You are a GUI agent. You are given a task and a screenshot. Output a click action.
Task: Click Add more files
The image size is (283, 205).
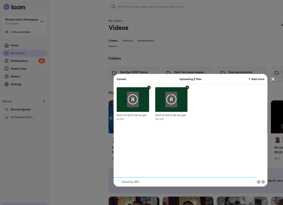click(256, 79)
